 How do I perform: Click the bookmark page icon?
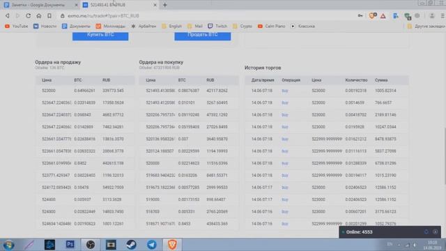tap(49, 15)
